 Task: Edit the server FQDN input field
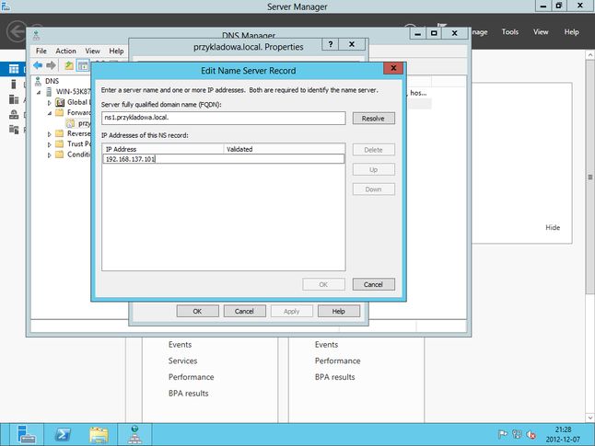224,118
